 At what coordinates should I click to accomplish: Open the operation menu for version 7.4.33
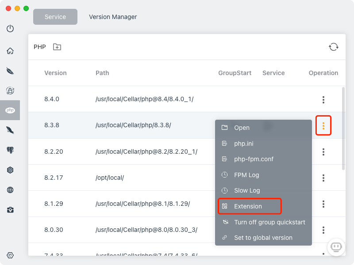tap(323, 256)
